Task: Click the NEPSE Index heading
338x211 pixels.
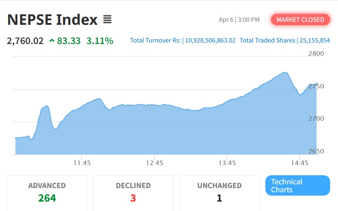Action: coord(52,20)
